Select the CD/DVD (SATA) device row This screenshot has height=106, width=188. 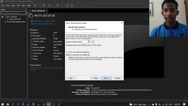[x=46, y=42]
